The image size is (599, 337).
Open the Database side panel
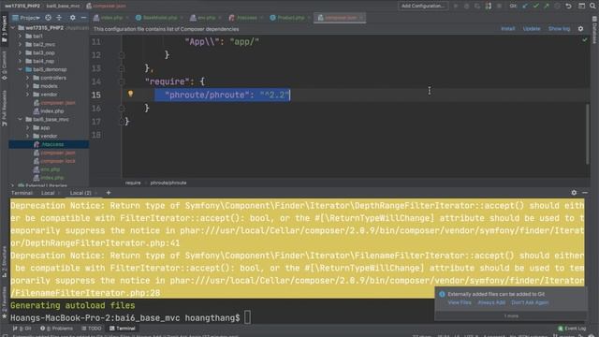tap(594, 30)
